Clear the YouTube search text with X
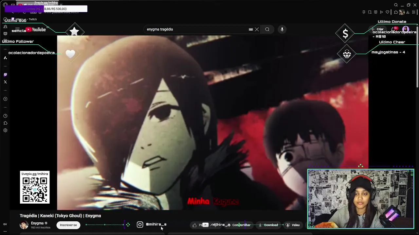The image size is (419, 235). 257,29
